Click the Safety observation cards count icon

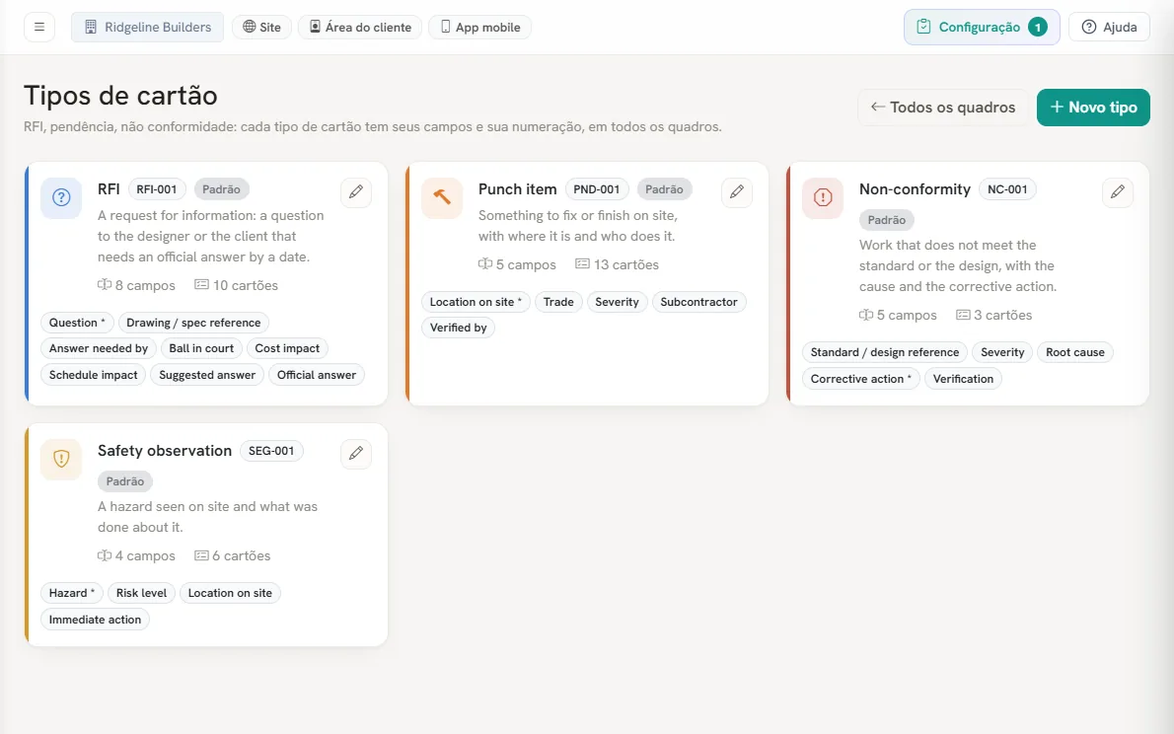[x=201, y=555]
